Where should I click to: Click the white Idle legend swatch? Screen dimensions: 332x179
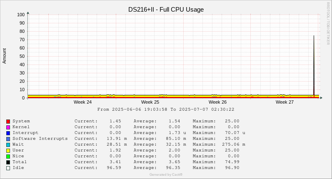pyautogui.click(x=8, y=168)
